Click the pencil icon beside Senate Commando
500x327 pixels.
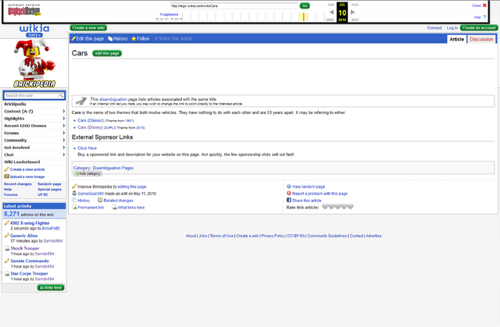point(7,261)
